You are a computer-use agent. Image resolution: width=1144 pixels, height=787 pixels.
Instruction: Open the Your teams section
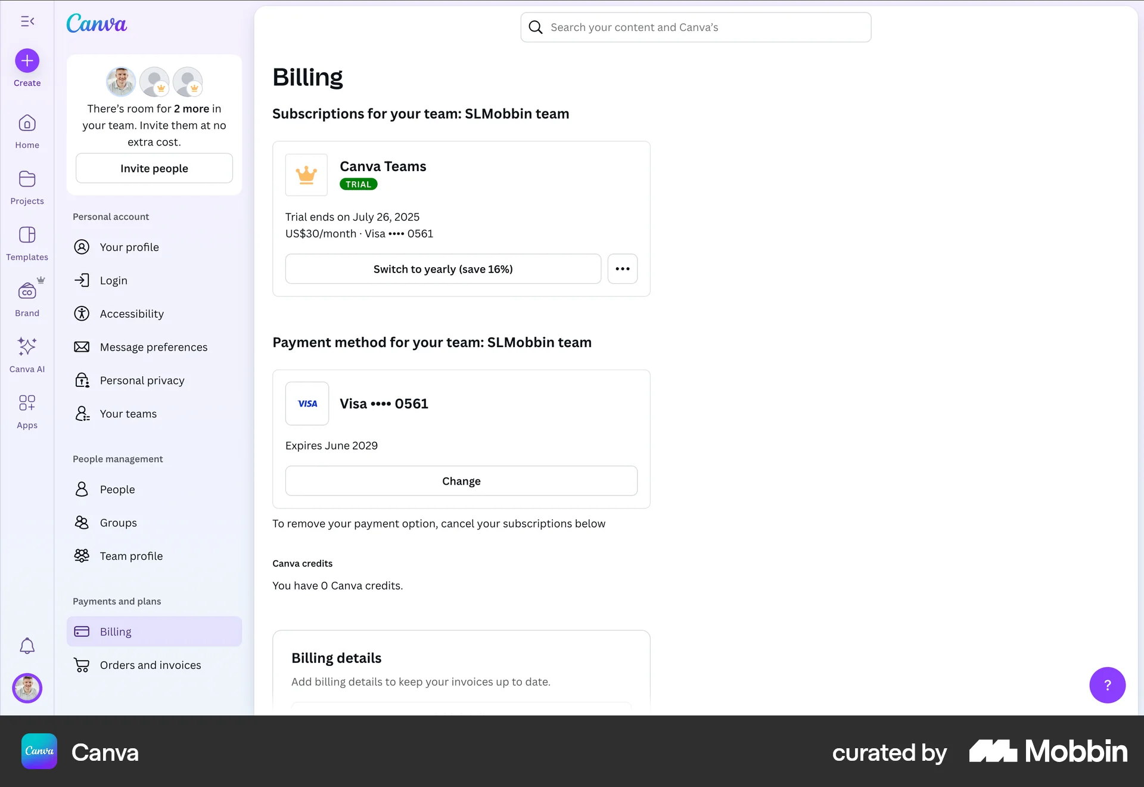click(127, 413)
